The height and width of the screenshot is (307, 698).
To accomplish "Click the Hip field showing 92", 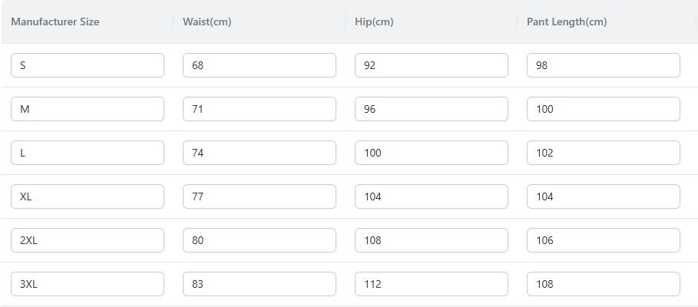I will (x=432, y=65).
